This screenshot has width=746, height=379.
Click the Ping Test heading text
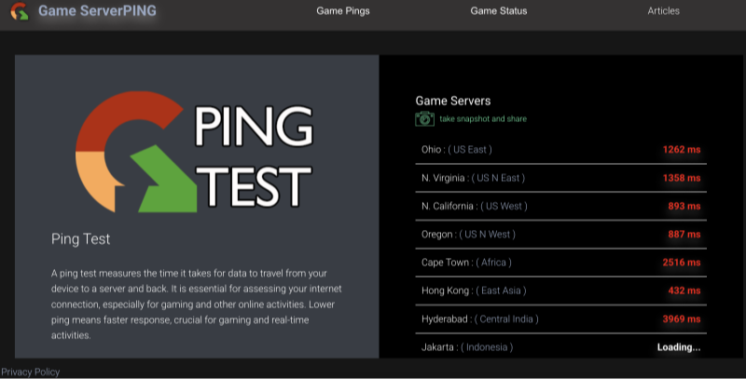click(x=81, y=239)
